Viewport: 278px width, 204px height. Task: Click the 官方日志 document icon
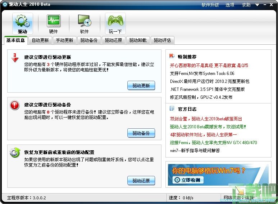click(172, 108)
